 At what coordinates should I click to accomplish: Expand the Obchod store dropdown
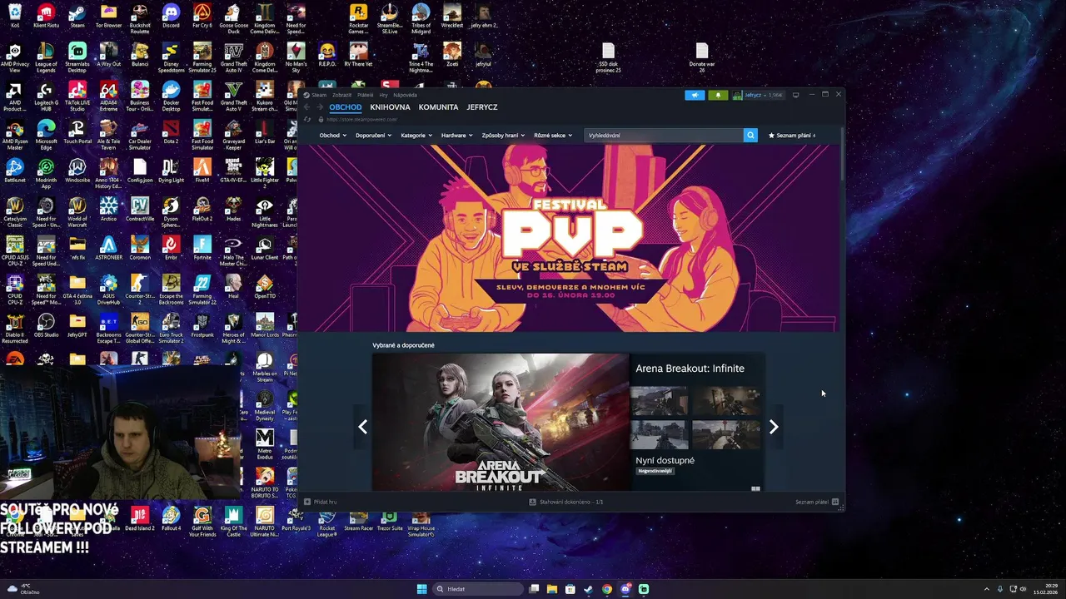point(332,135)
